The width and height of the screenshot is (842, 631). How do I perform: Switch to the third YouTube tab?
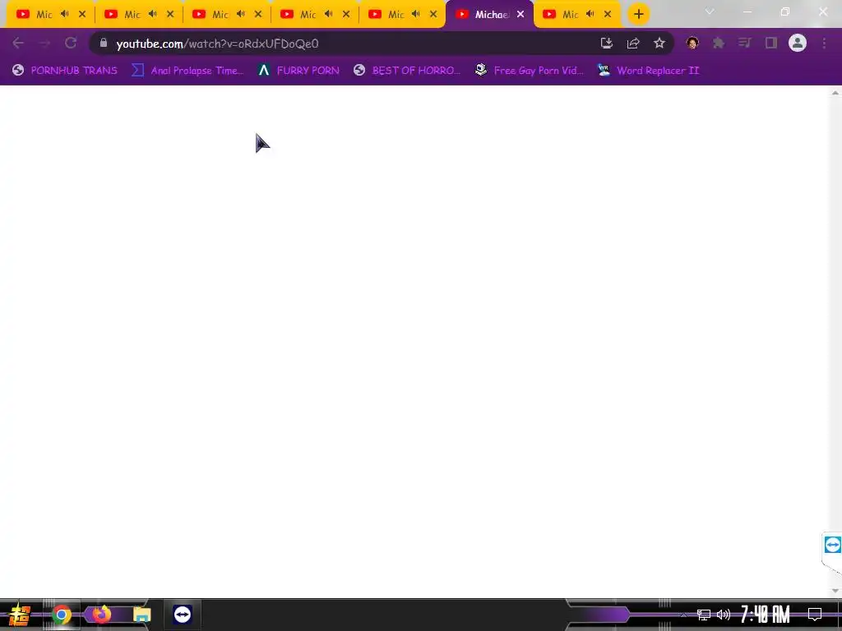click(x=225, y=15)
